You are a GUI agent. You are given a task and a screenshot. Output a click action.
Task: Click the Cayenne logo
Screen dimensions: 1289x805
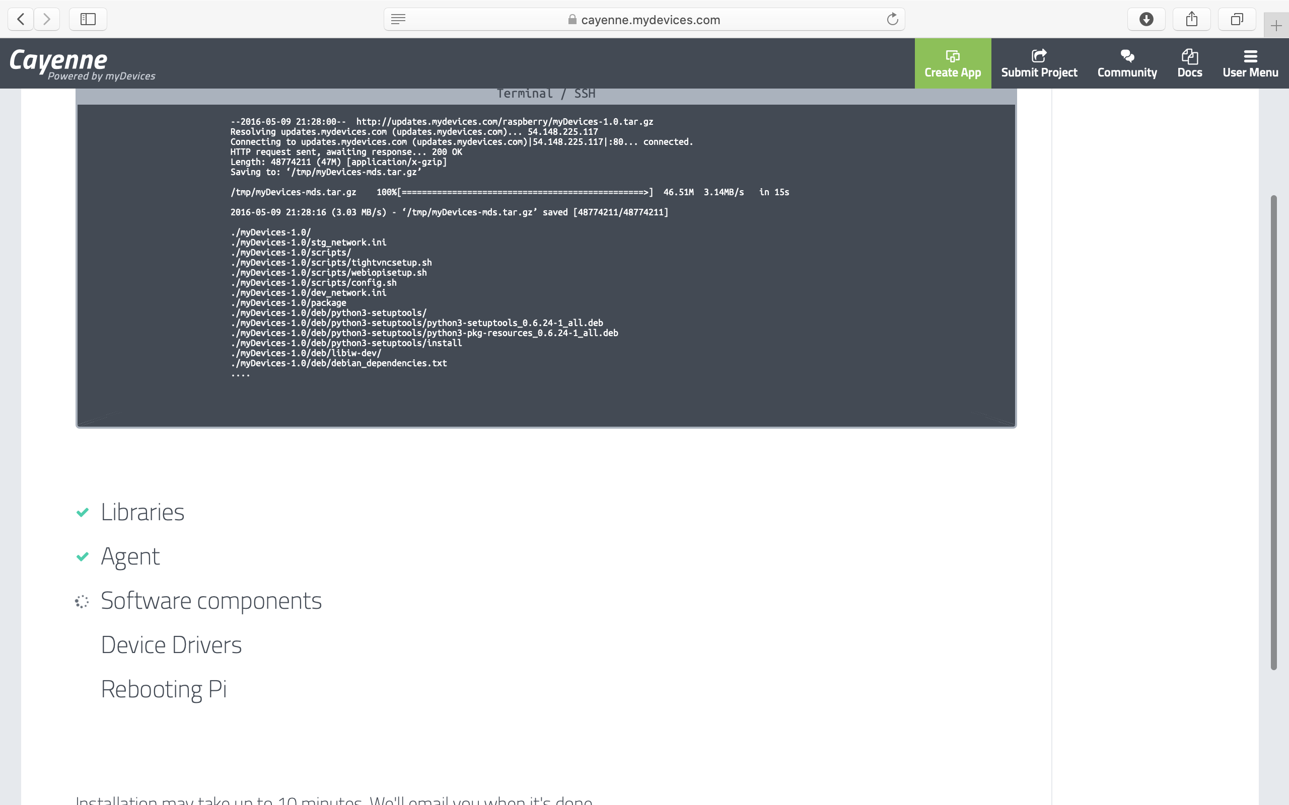(58, 60)
